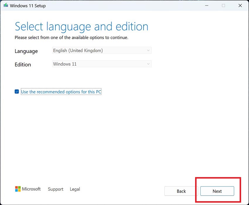Open the Support link
Viewport: 249px width, 205px height.
[x=56, y=189]
